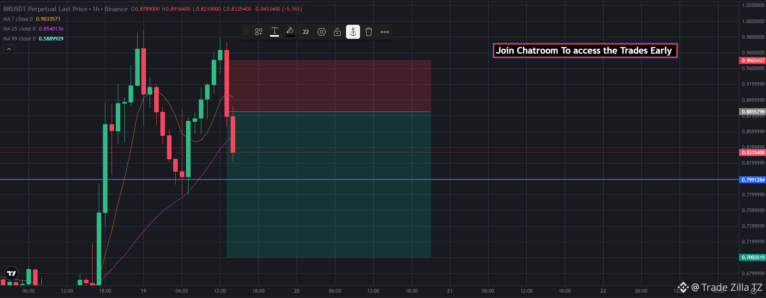Open the text color picker (T icon)
Screen dimensions: 766x298
[274, 32]
